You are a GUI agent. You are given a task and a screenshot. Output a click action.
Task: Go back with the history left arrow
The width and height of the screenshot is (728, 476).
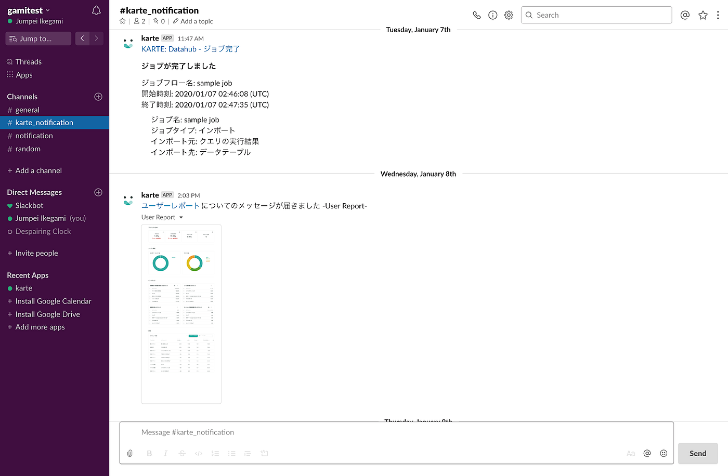(82, 38)
